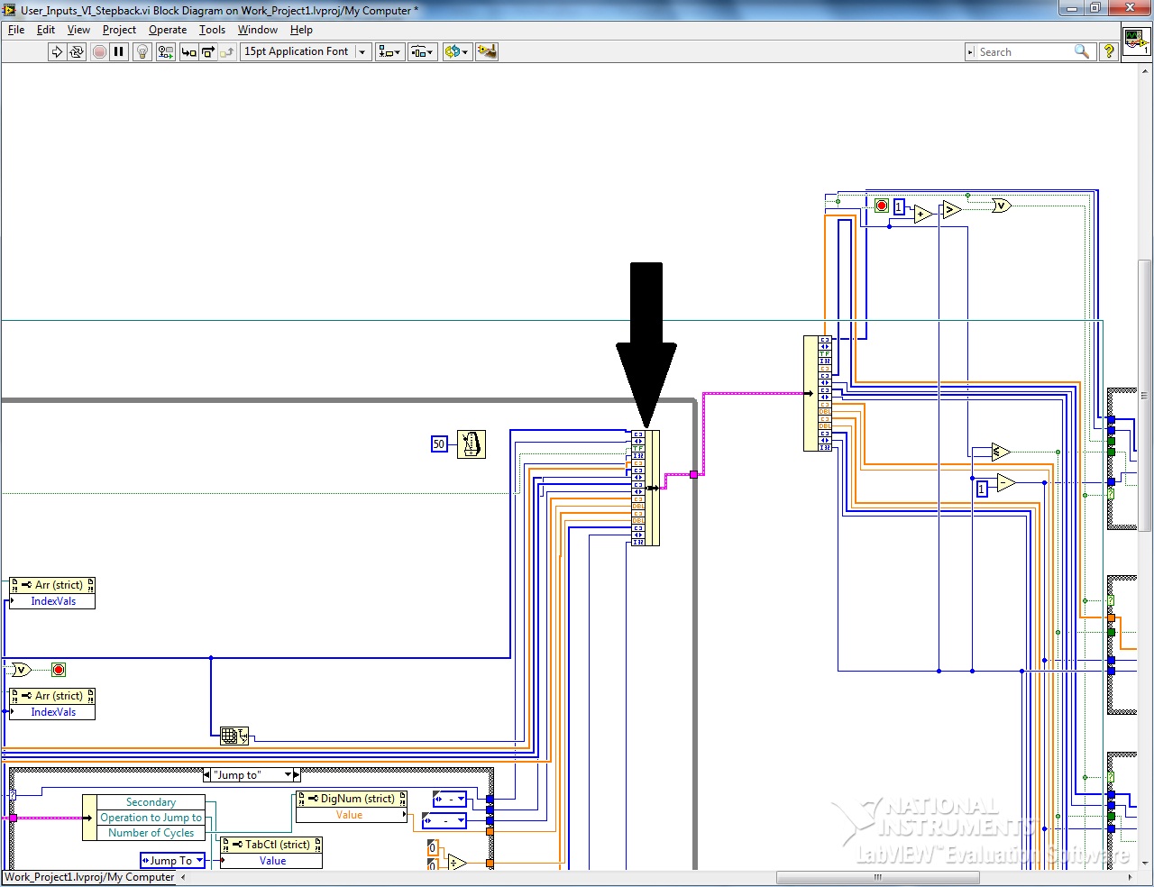Click the blue Value under TabCtl
Viewport: 1154px width, 887px height.
[272, 861]
